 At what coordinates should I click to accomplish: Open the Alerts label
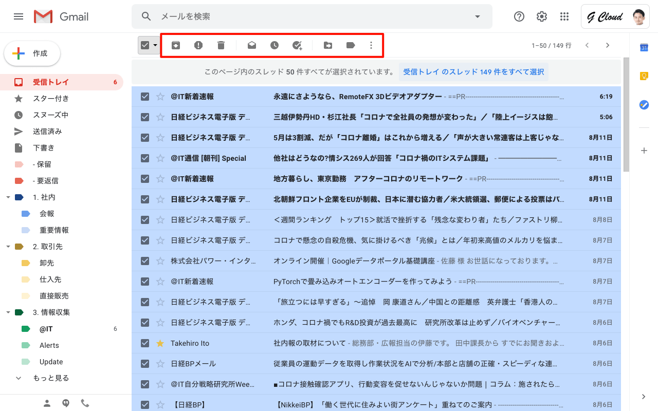click(62, 345)
